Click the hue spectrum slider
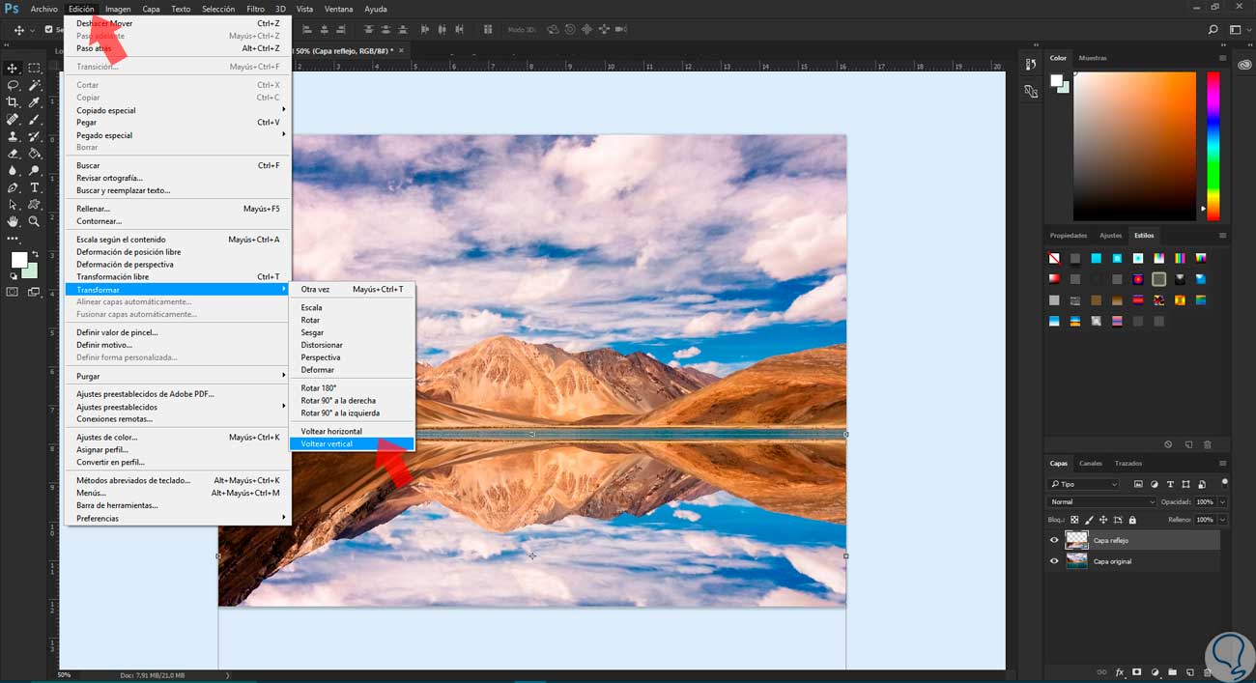 tap(1213, 147)
